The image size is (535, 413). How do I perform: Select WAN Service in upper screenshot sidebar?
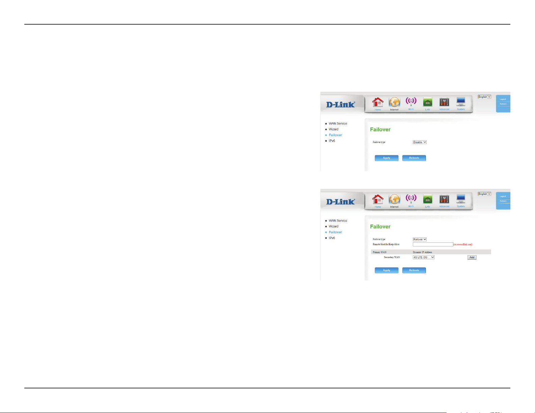pyautogui.click(x=338, y=124)
